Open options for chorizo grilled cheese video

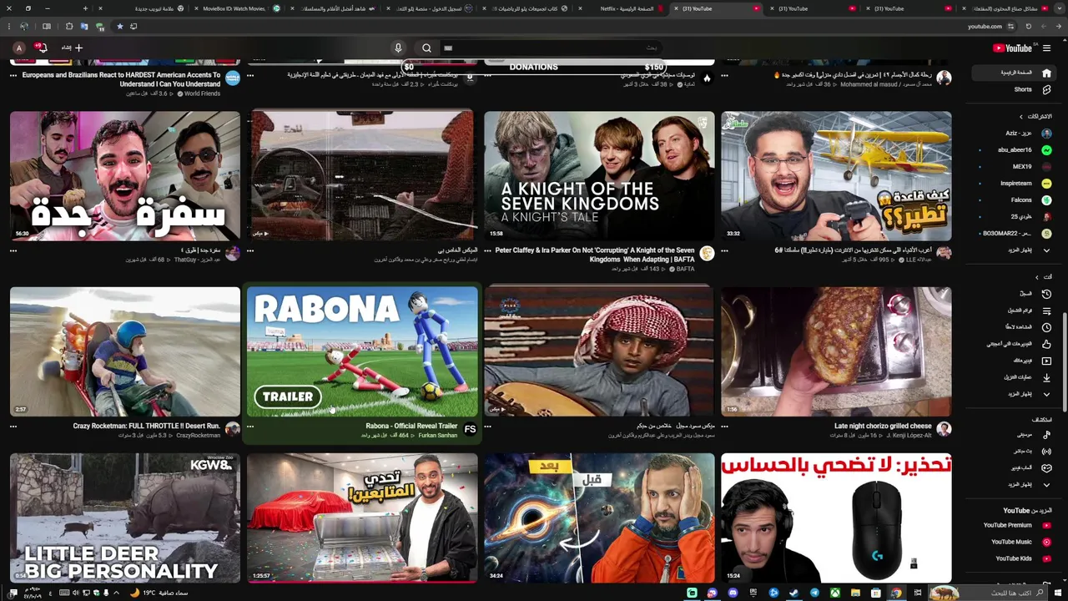pyautogui.click(x=724, y=426)
